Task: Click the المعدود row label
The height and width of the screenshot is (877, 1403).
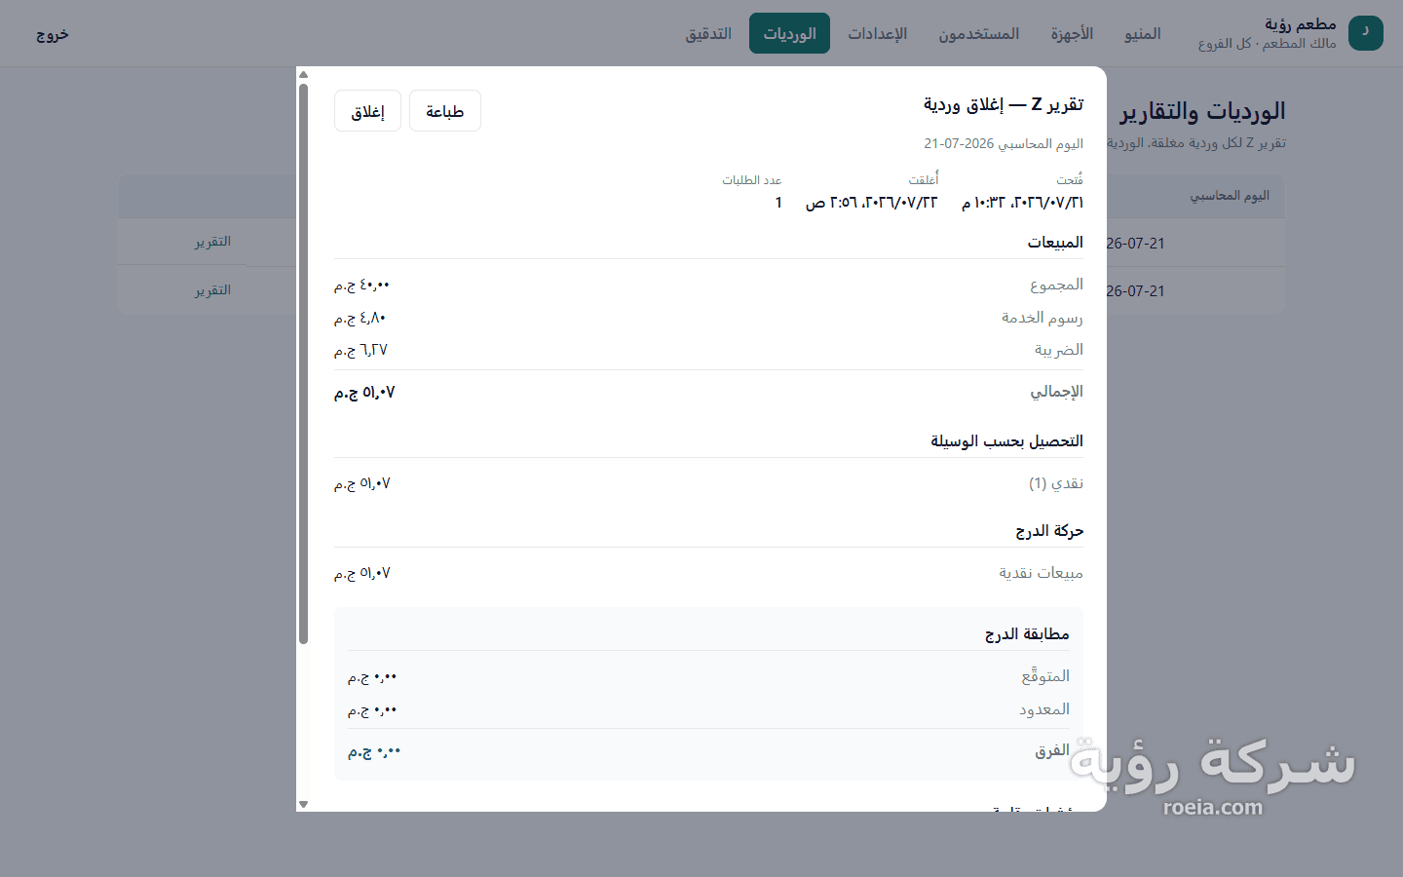Action: pos(1044,709)
